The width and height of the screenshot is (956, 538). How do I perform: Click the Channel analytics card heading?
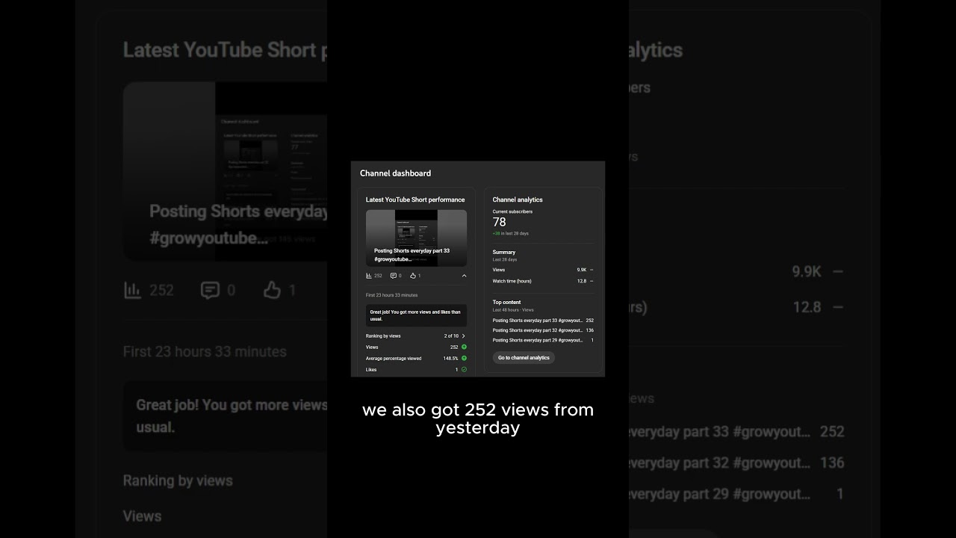(x=518, y=200)
